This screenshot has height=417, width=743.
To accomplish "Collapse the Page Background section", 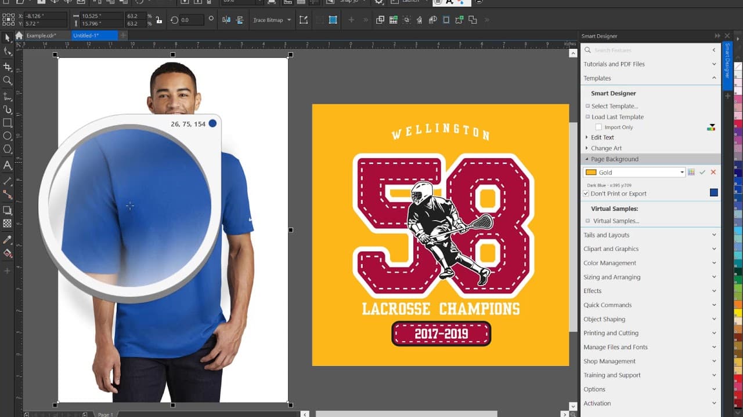I will tap(650, 159).
